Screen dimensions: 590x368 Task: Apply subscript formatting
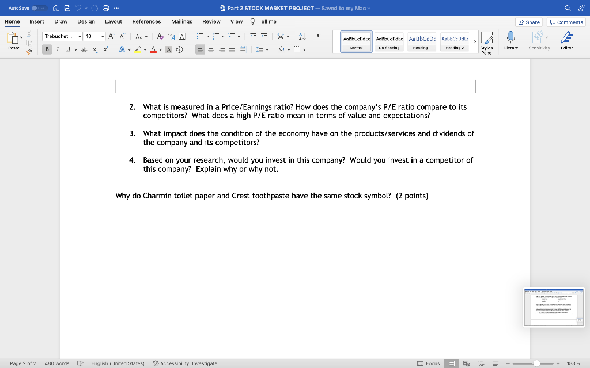95,49
